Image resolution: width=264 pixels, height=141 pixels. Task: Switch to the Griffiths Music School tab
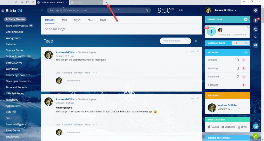click(x=52, y=3)
